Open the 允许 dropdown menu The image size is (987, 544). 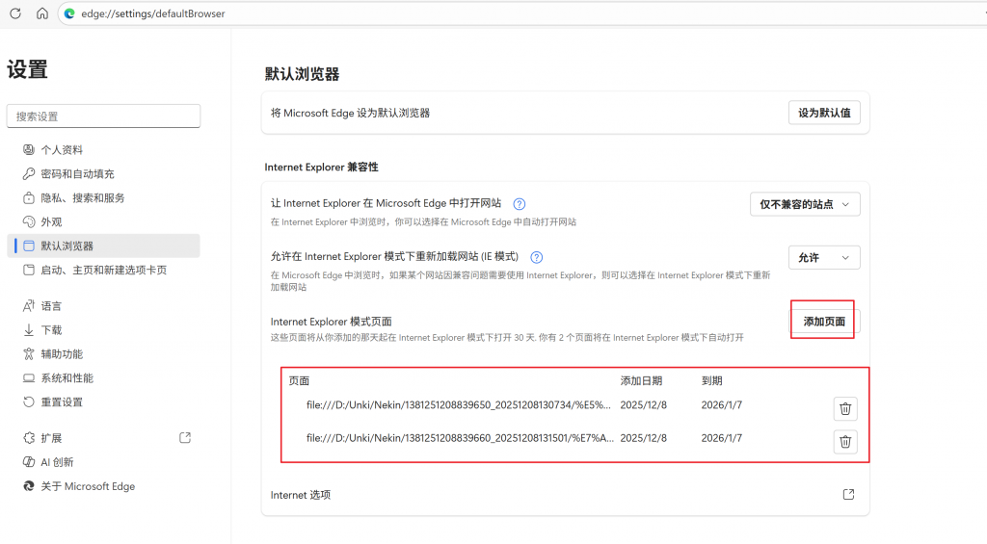(x=823, y=258)
